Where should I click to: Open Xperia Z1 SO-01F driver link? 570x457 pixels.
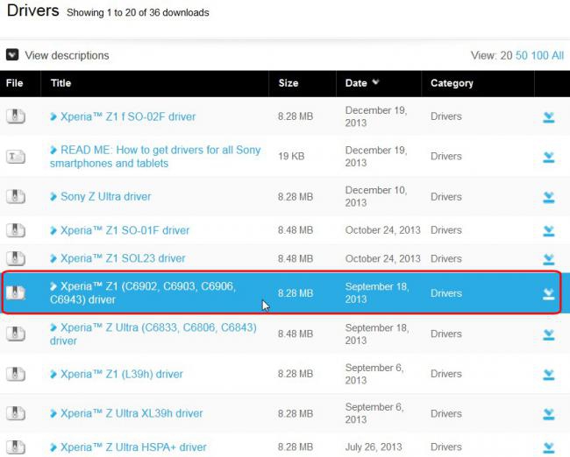[x=125, y=230]
